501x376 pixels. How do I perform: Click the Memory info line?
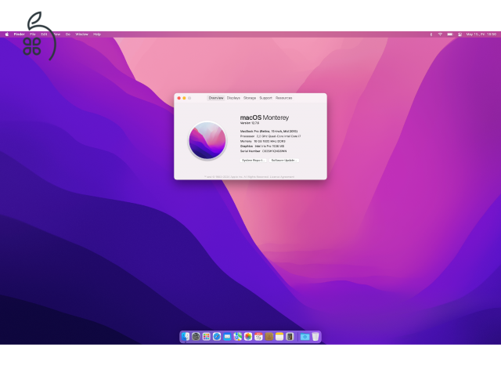pyautogui.click(x=263, y=141)
